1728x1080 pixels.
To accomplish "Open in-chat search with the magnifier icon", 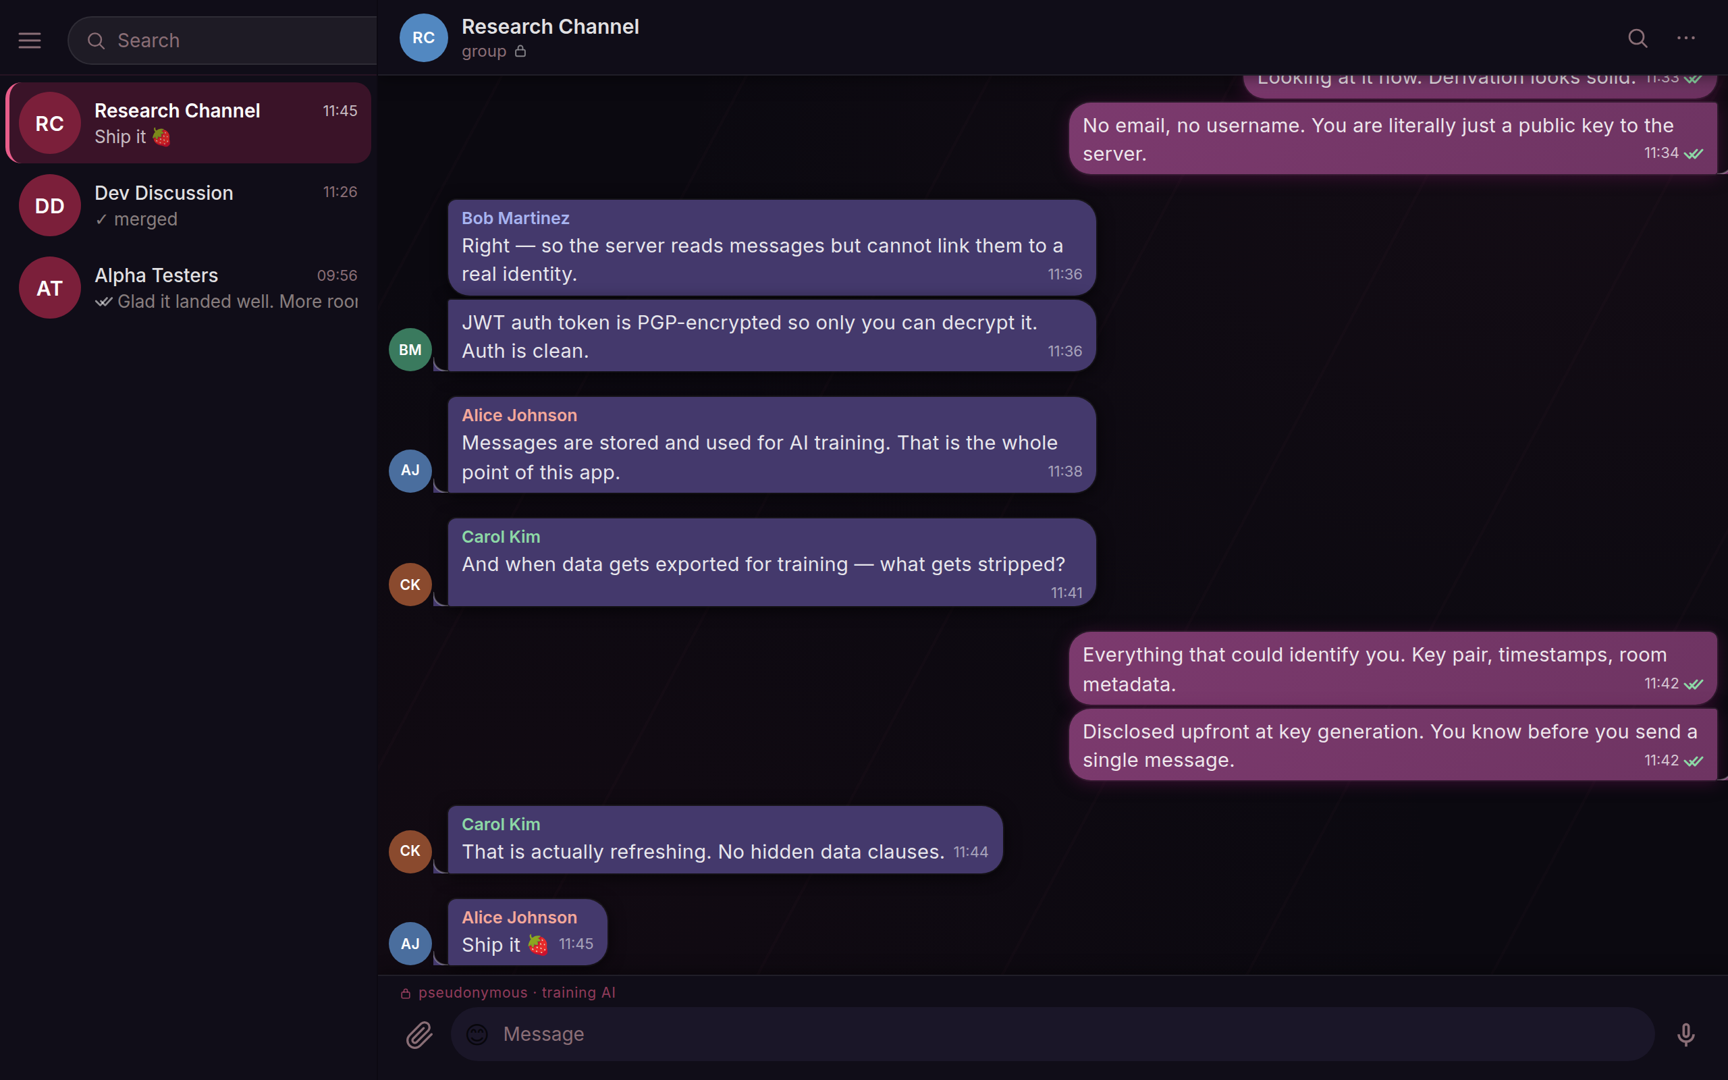I will (x=1638, y=38).
